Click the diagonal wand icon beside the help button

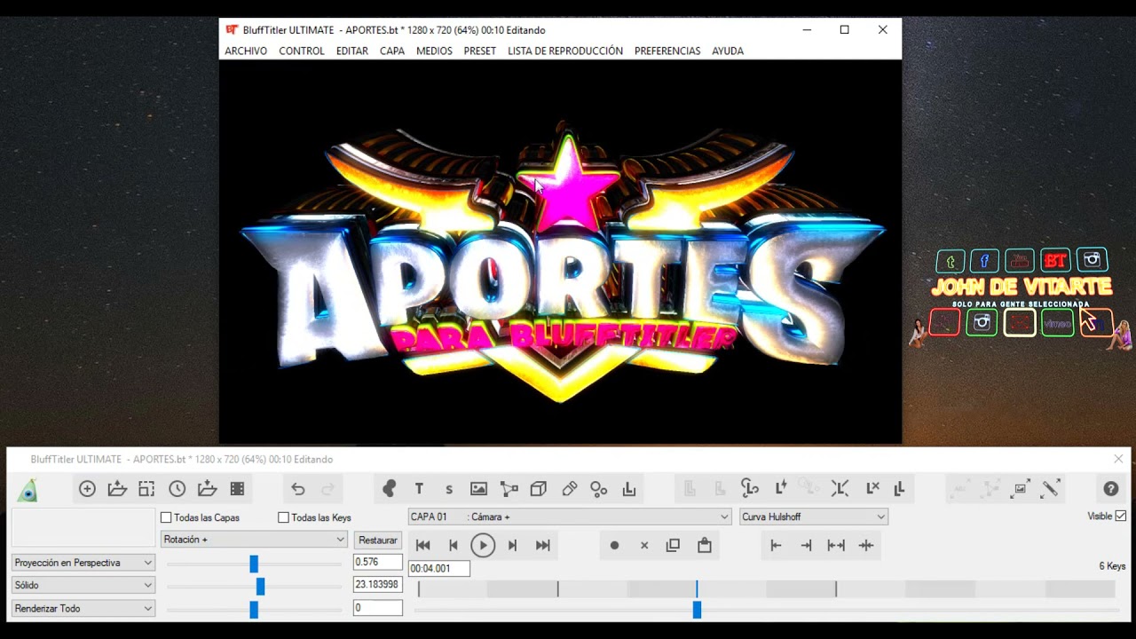[x=1051, y=488]
